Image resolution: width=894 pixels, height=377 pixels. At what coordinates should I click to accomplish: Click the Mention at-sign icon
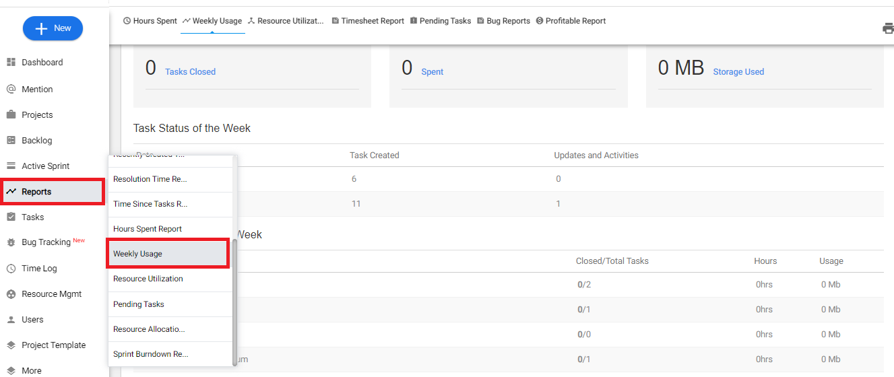[11, 89]
